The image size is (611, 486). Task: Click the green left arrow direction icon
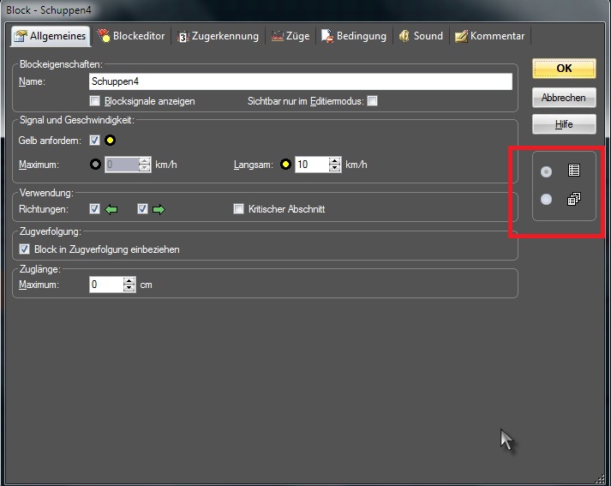[x=111, y=208]
